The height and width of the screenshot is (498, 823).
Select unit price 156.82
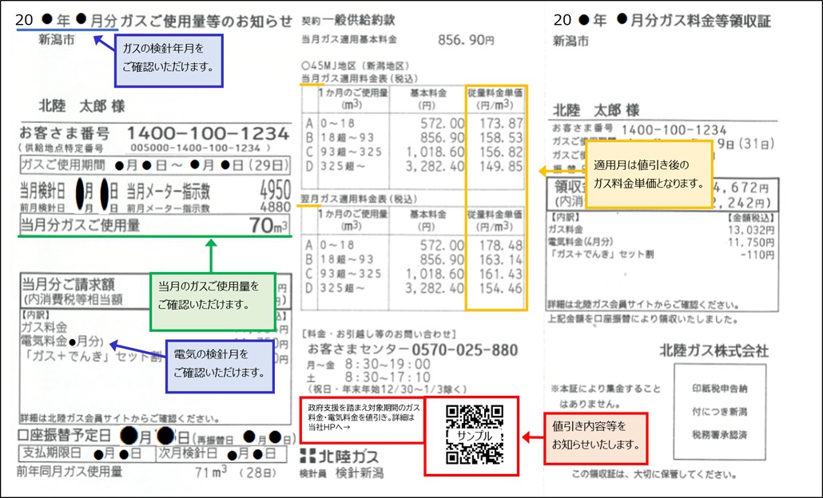(x=501, y=152)
